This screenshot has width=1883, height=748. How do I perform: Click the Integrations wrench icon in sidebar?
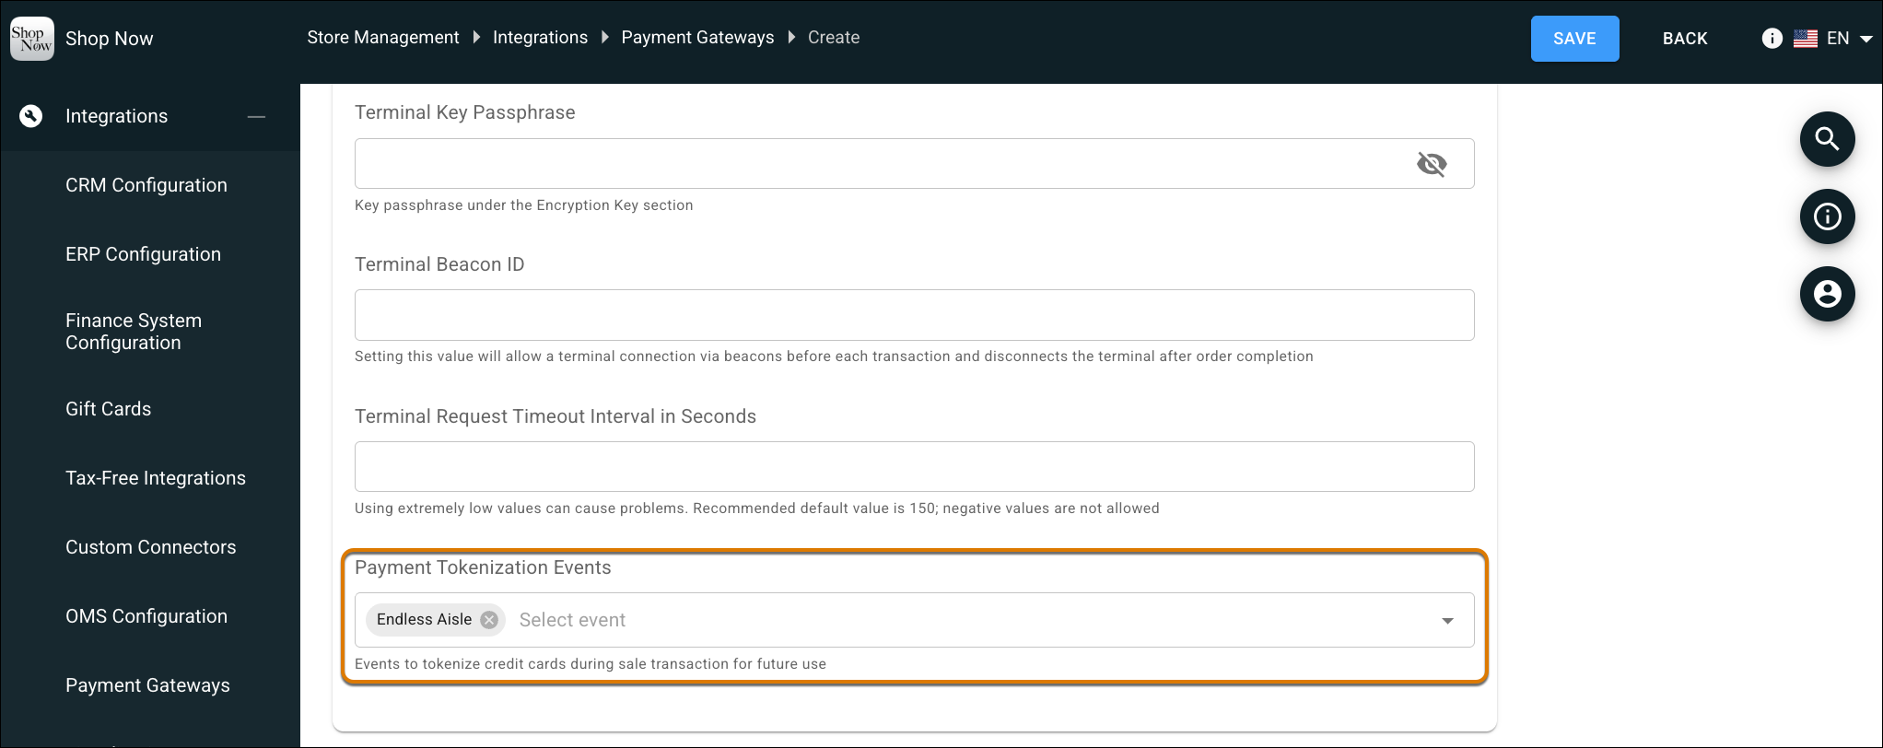pyautogui.click(x=31, y=116)
